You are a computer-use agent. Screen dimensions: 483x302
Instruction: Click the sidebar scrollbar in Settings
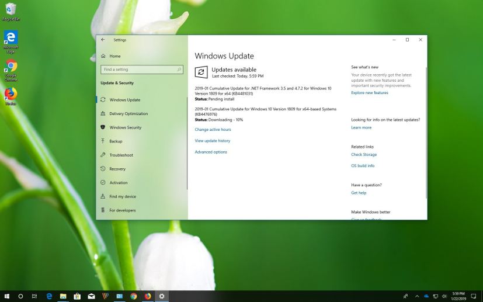[x=187, y=143]
